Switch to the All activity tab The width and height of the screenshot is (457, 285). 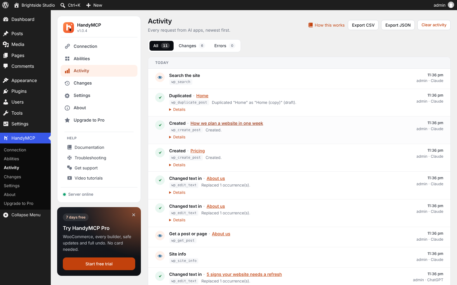click(x=161, y=46)
